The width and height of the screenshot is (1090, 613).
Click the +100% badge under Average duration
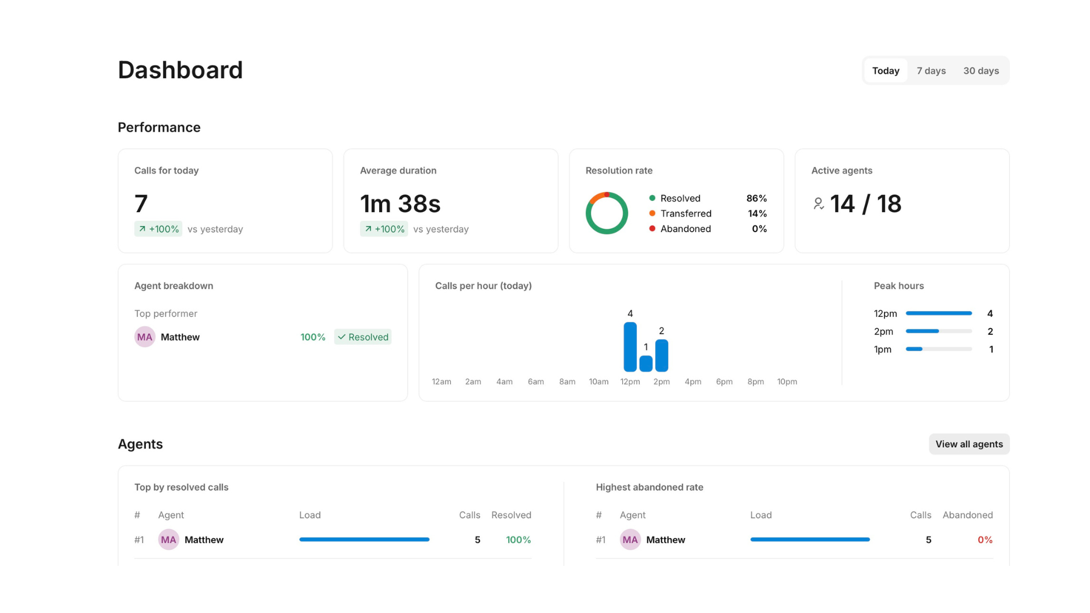click(384, 229)
